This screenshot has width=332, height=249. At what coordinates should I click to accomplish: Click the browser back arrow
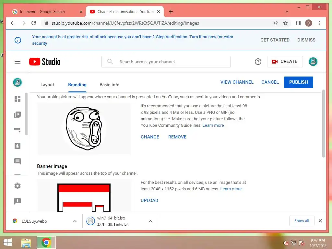(x=13, y=23)
